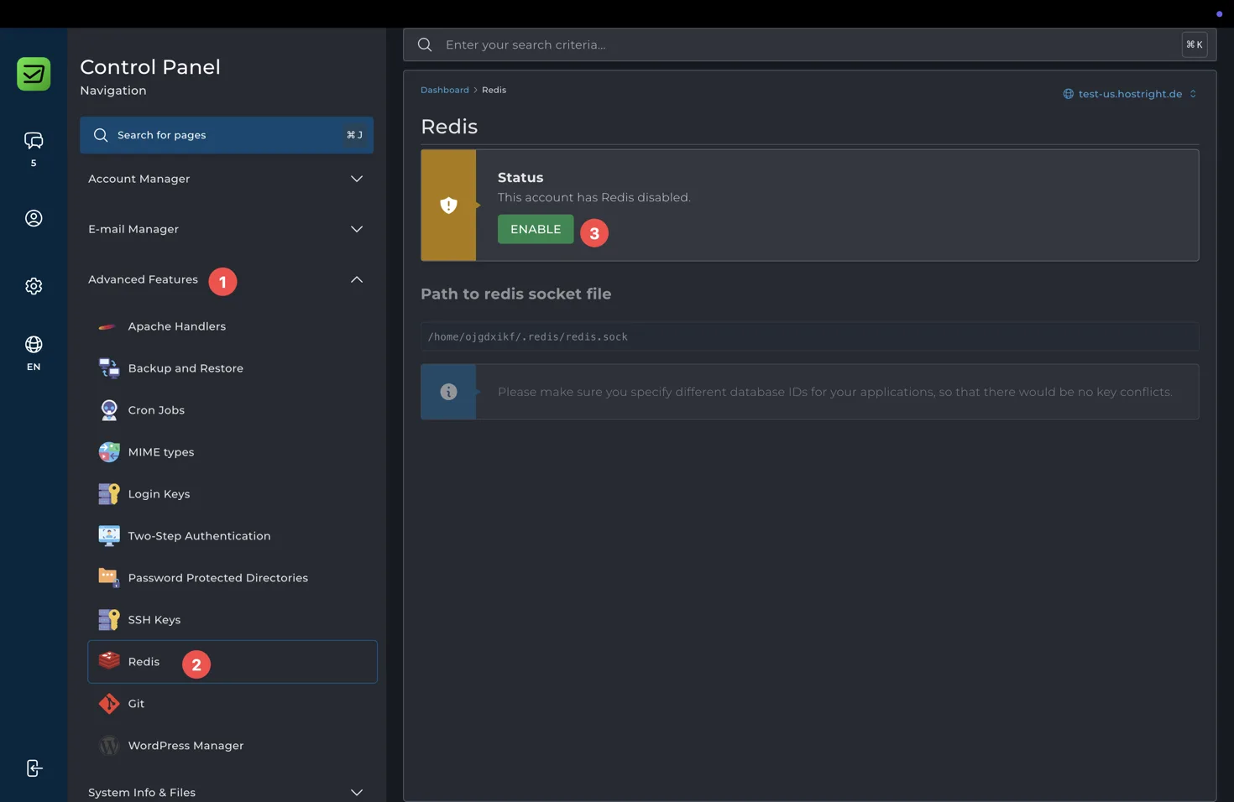Open SSH Keys menu entry

[x=233, y=620]
